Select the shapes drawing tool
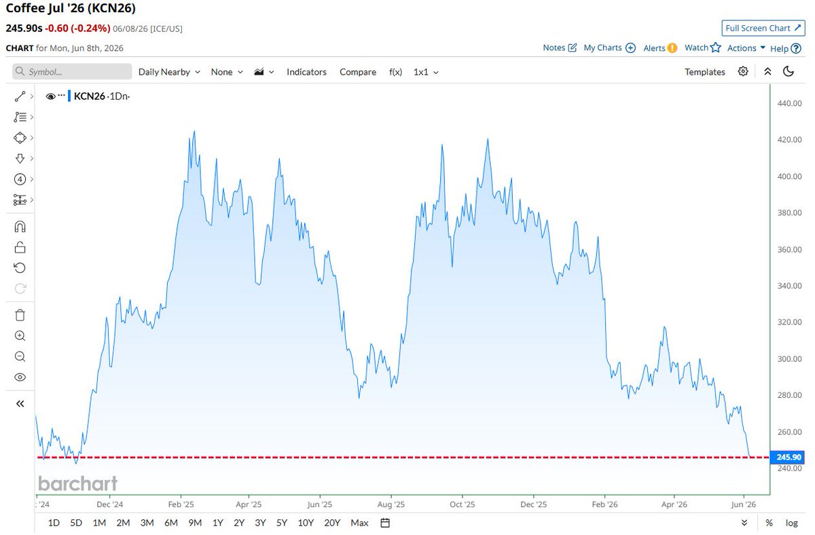 (20, 138)
